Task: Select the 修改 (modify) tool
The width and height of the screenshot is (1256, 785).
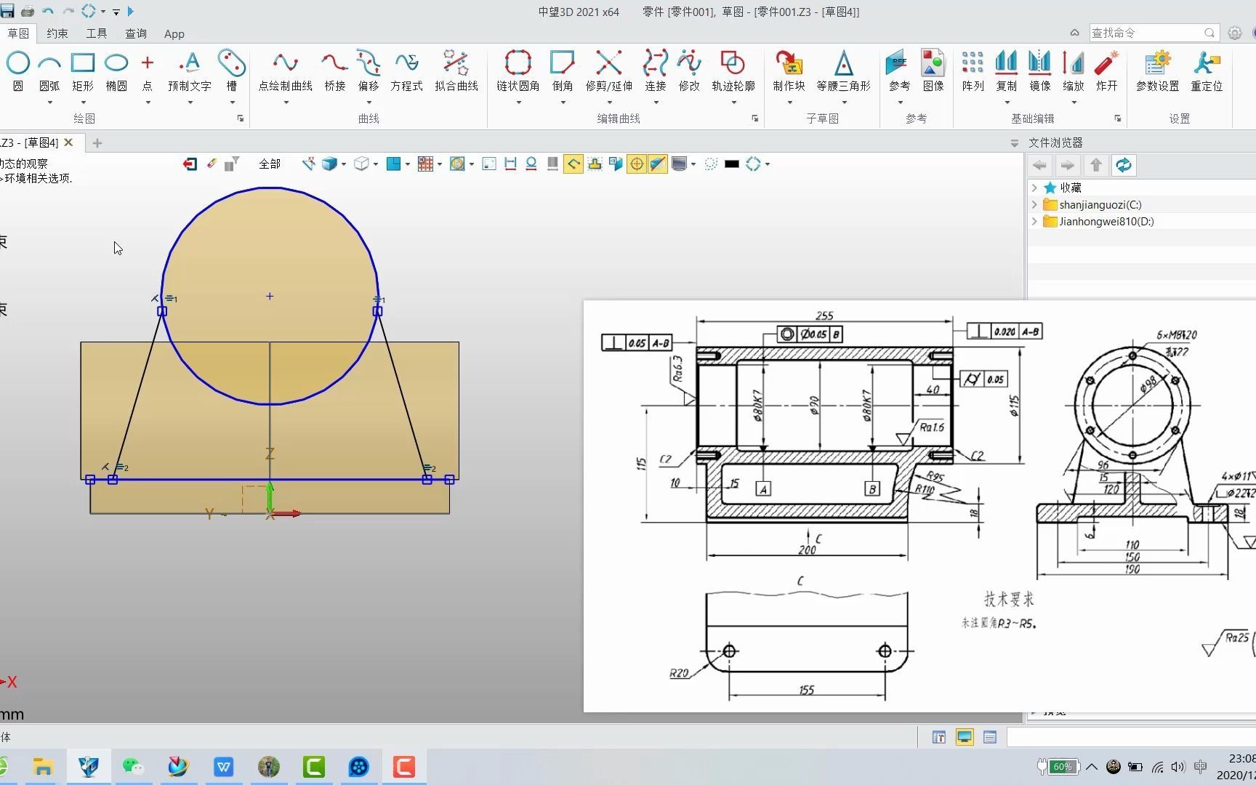Action: pyautogui.click(x=689, y=71)
